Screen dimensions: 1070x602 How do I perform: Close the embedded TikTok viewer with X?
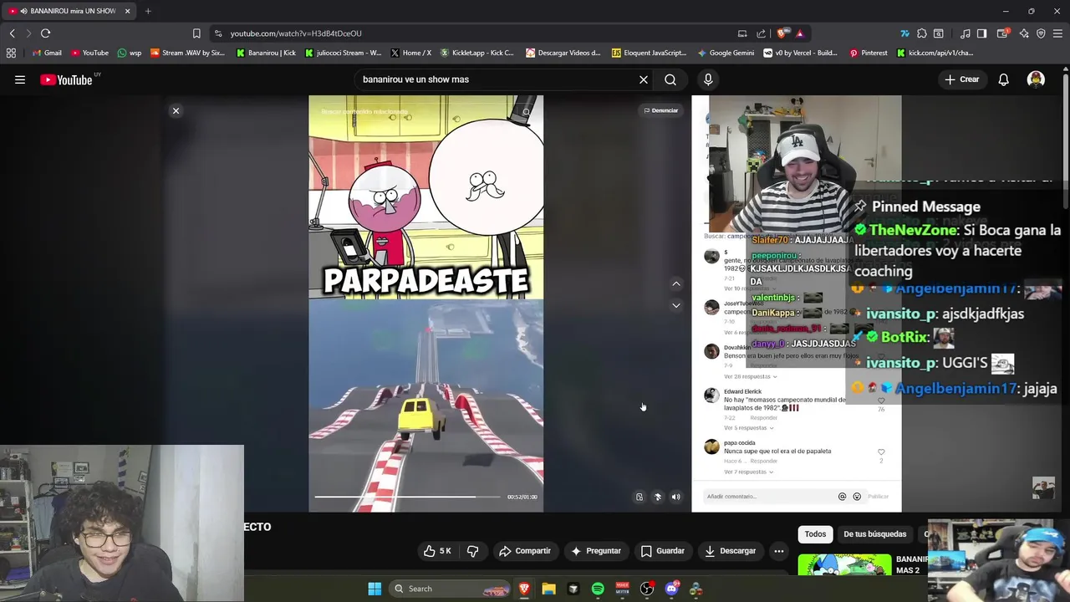(x=176, y=110)
